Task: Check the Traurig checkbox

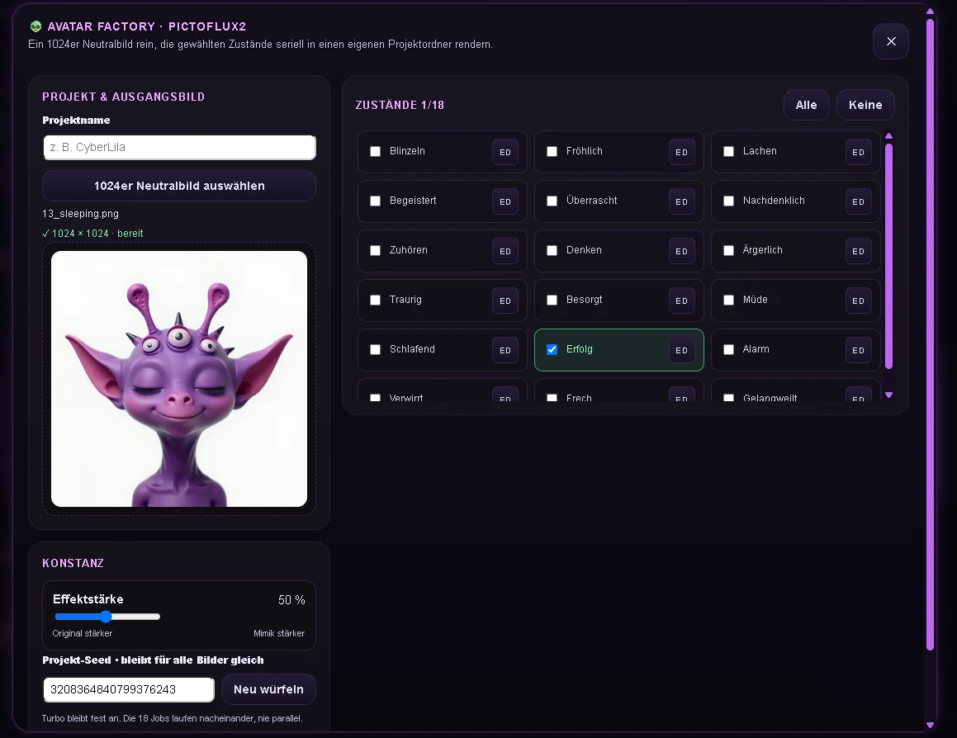Action: 376,300
